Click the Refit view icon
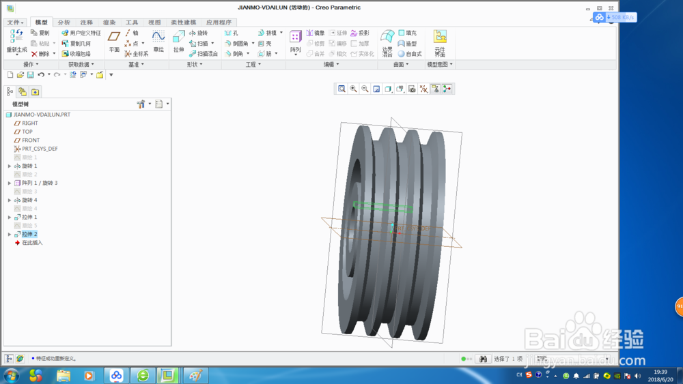Image resolution: width=683 pixels, height=384 pixels. tap(342, 89)
